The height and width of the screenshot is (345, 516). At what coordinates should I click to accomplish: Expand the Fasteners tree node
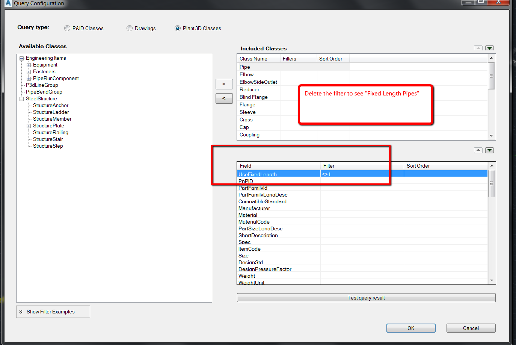29,71
